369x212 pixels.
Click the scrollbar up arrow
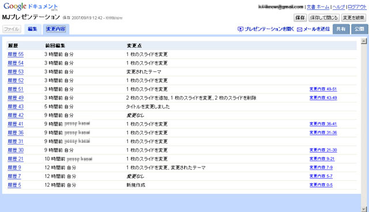[x=364, y=41]
